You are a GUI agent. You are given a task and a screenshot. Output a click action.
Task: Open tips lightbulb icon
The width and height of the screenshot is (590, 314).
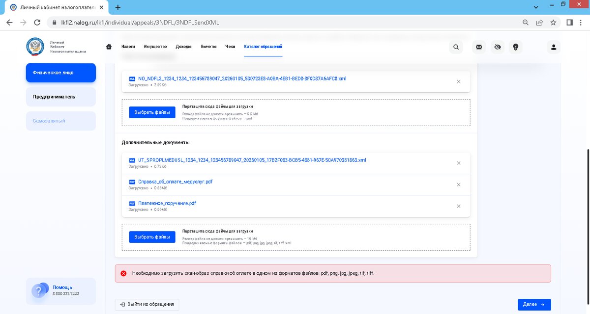point(516,47)
